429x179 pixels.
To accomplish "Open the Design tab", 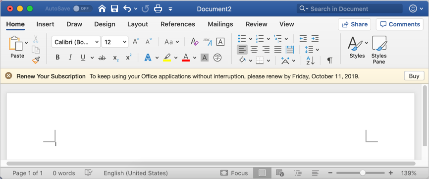I will 105,24.
